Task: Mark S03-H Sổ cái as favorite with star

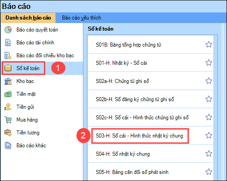Action: [x=209, y=135]
